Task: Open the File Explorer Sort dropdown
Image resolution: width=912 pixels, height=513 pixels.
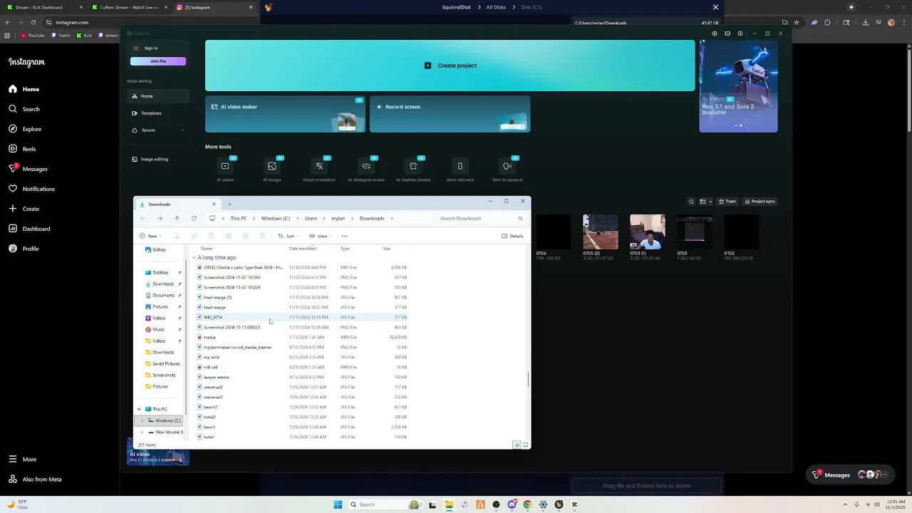Action: tap(287, 236)
